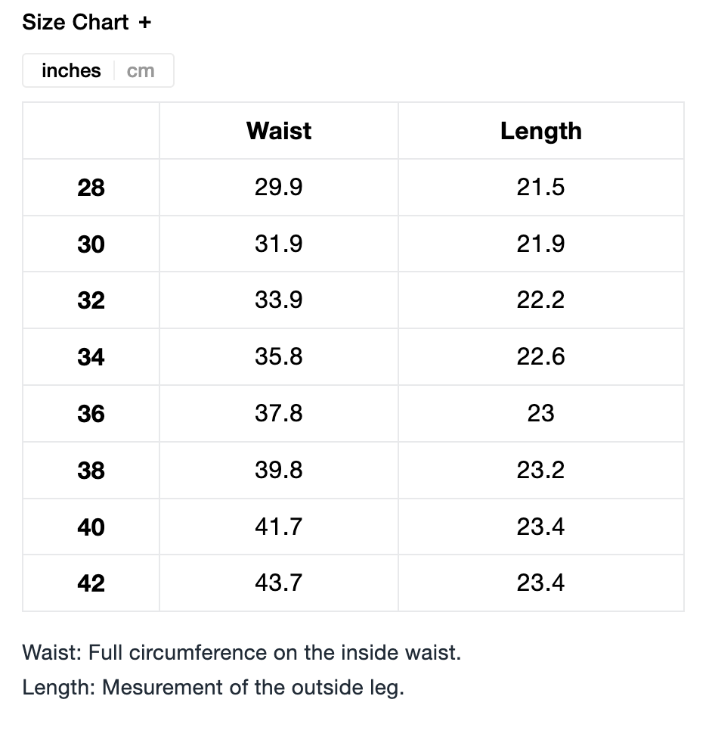
Task: Click waist value 29.9
Action: coord(279,188)
